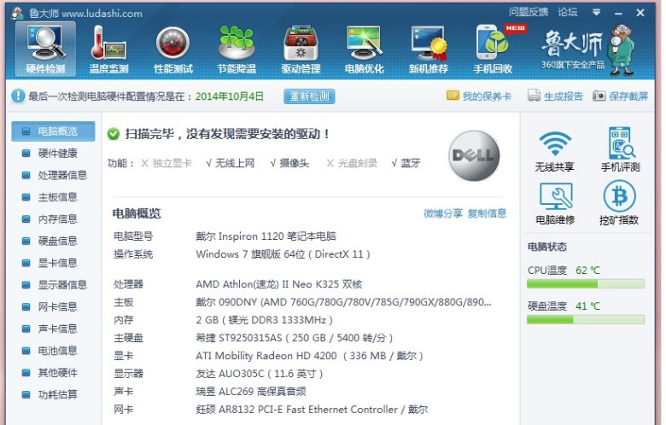Open 问题反馈 feedback link
Viewport: 666px width, 425px height.
tap(529, 12)
